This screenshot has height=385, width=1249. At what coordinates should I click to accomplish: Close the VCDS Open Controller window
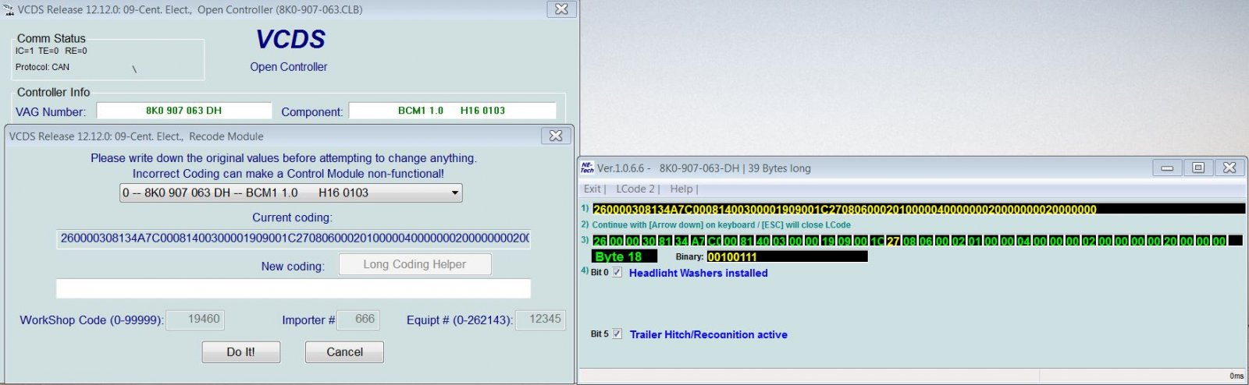click(561, 9)
